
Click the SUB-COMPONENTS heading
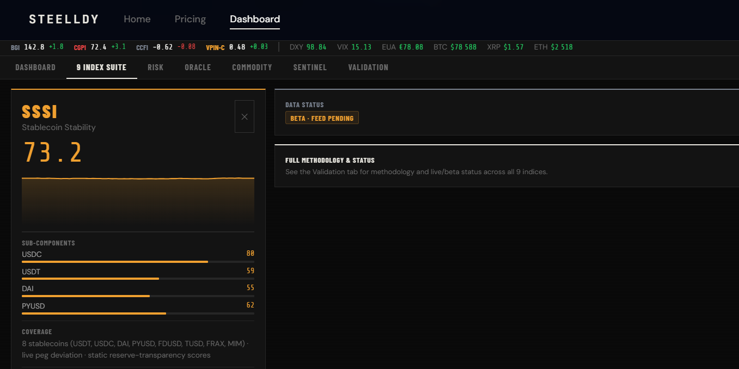pyautogui.click(x=48, y=243)
